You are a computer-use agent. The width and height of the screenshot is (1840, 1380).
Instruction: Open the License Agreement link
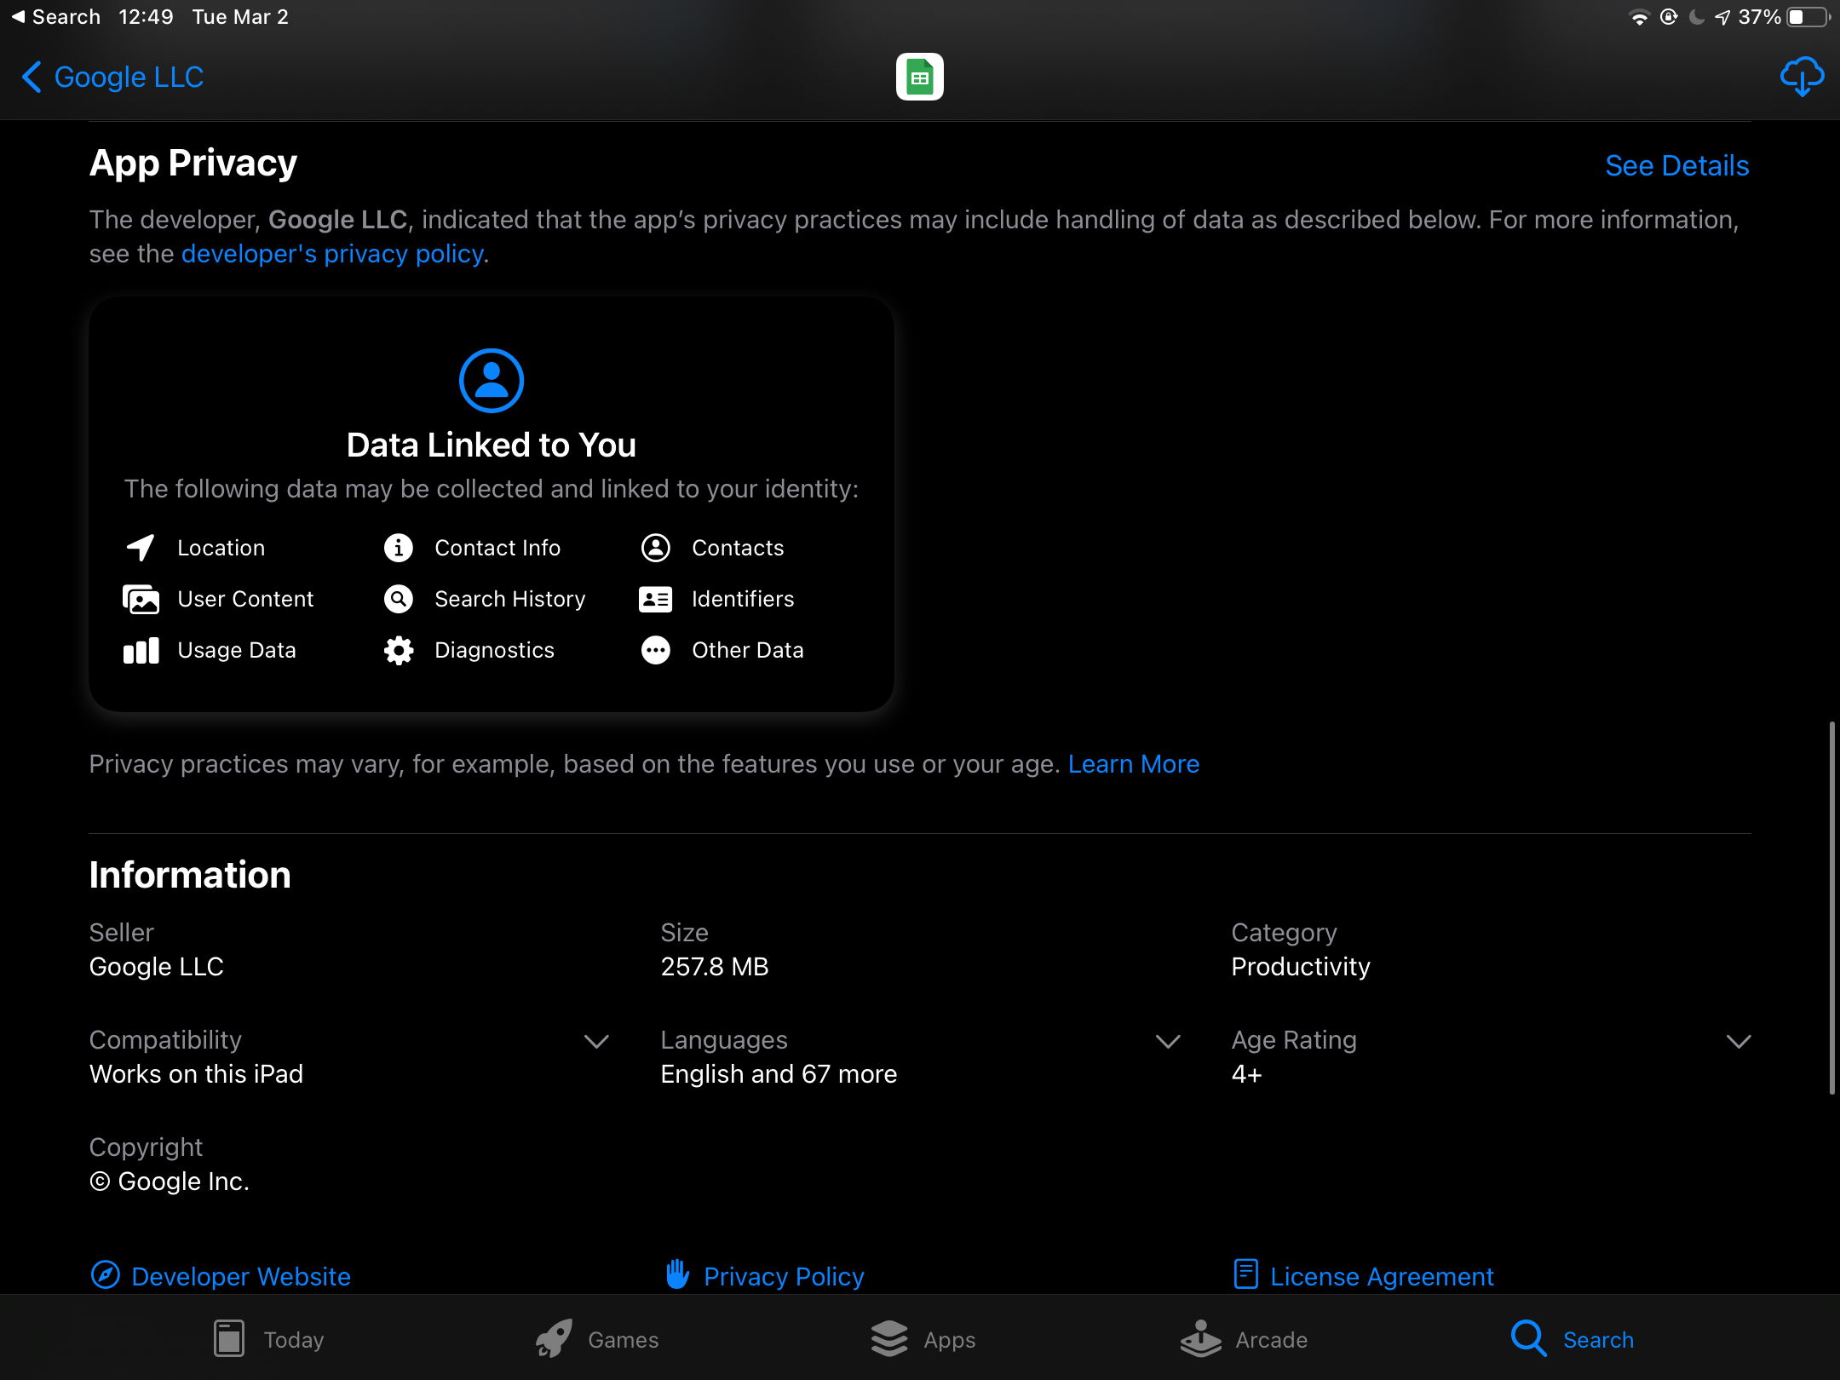tap(1382, 1276)
